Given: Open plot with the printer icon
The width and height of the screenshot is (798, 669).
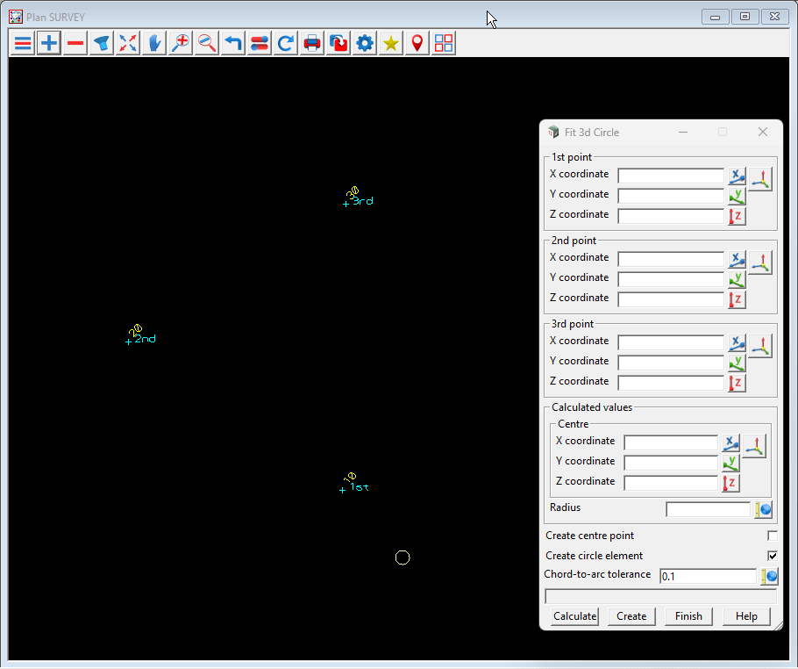Looking at the screenshot, I should 312,43.
